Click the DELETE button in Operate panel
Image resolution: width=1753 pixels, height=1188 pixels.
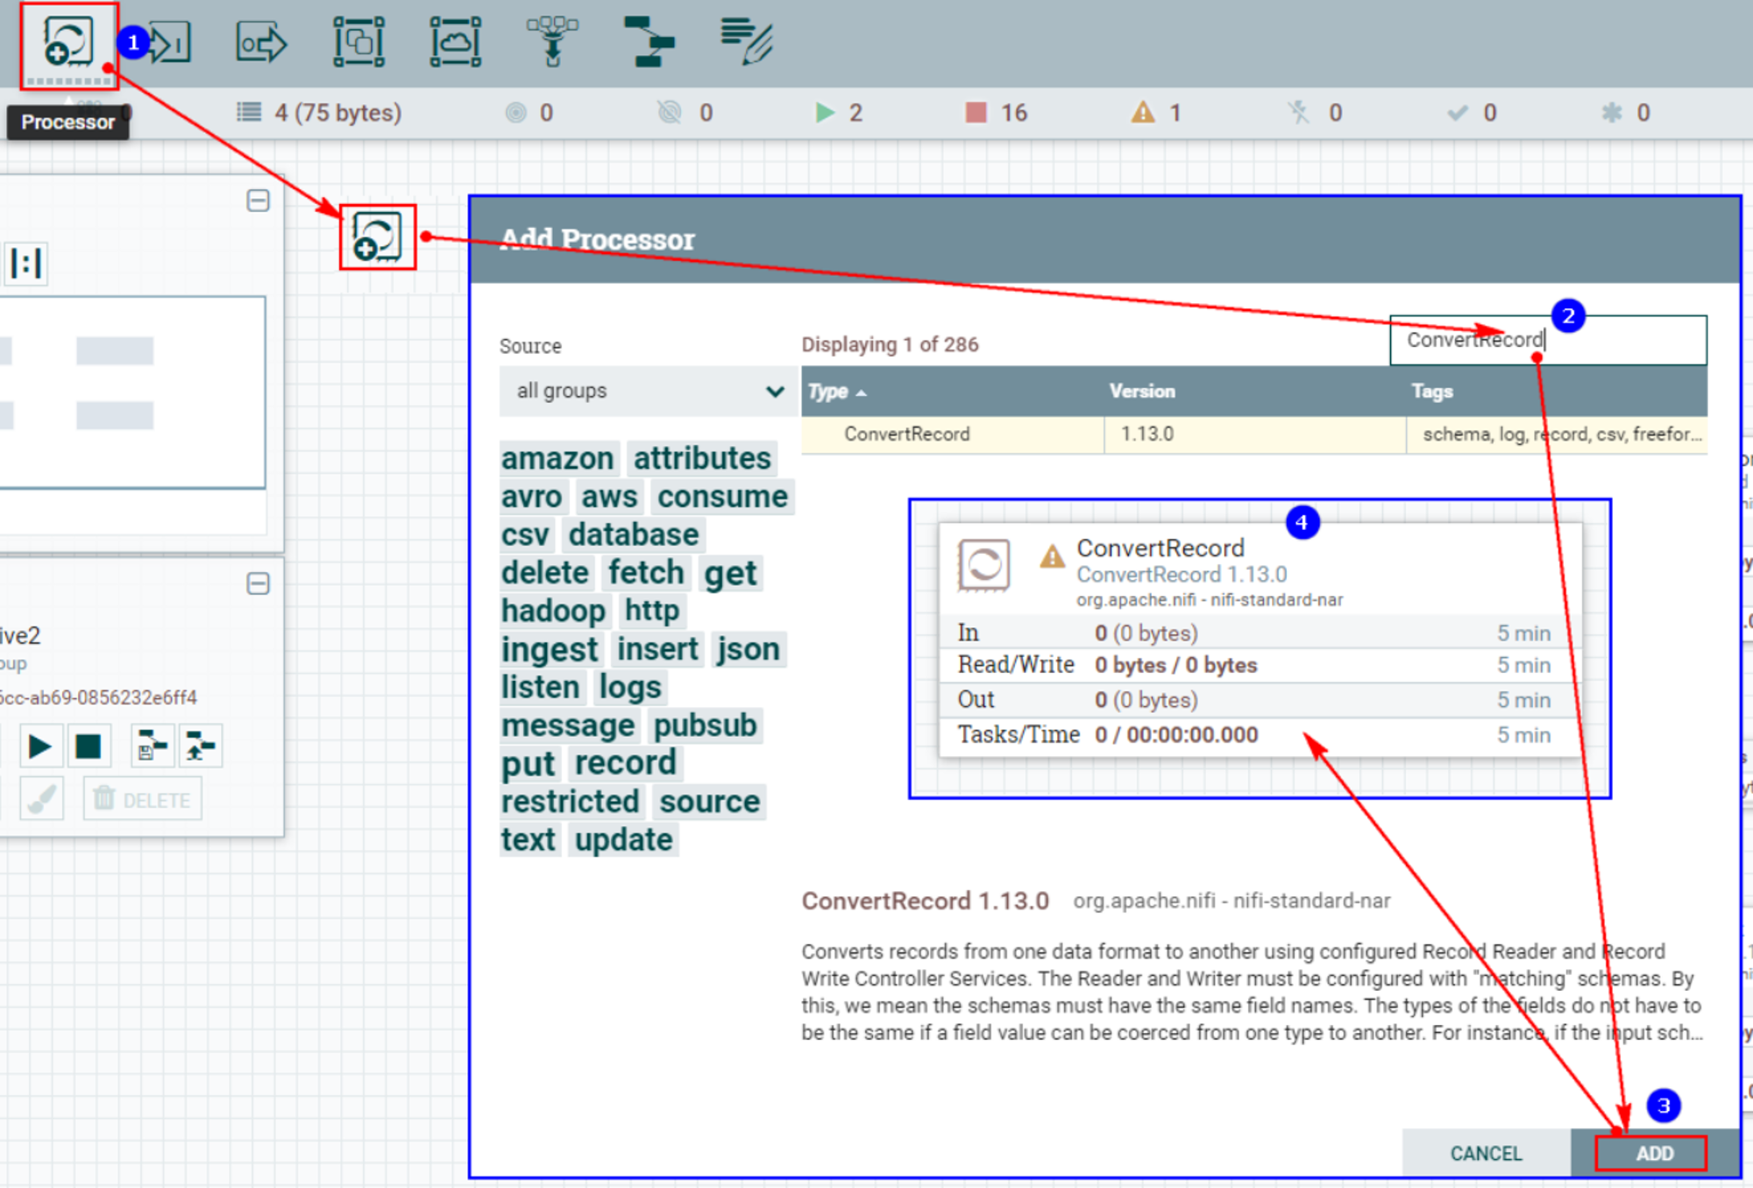coord(143,799)
